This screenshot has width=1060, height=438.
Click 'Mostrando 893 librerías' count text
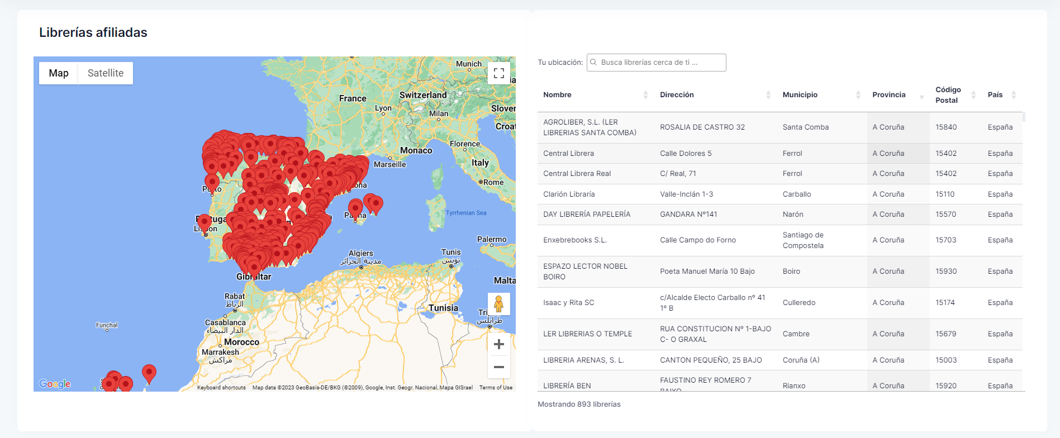[x=579, y=404]
